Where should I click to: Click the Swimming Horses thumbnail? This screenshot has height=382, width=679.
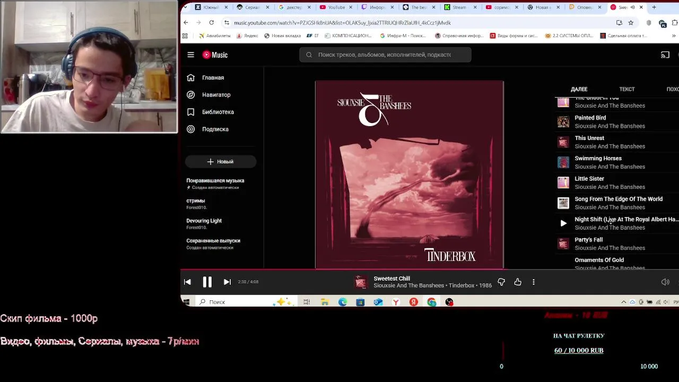click(563, 162)
